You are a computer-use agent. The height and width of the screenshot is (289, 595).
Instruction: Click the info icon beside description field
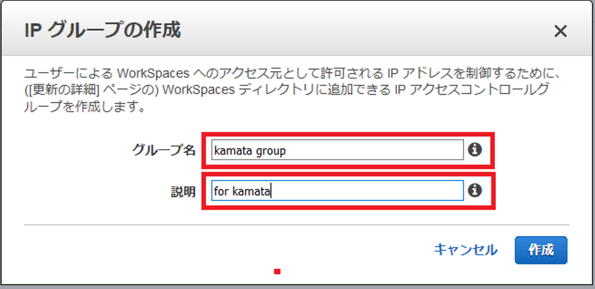(475, 190)
